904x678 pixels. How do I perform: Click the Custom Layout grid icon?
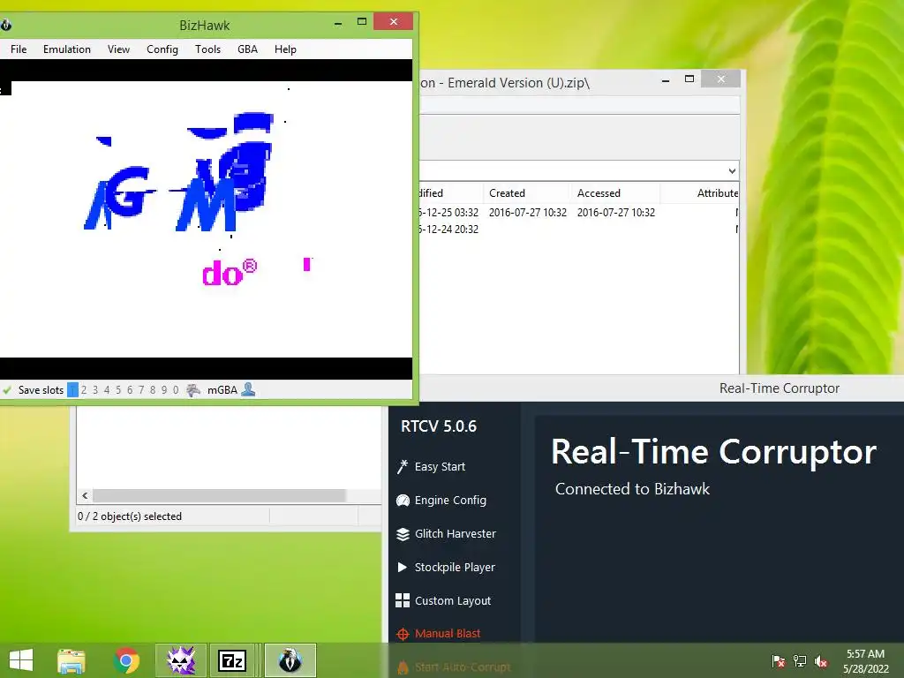click(x=403, y=600)
